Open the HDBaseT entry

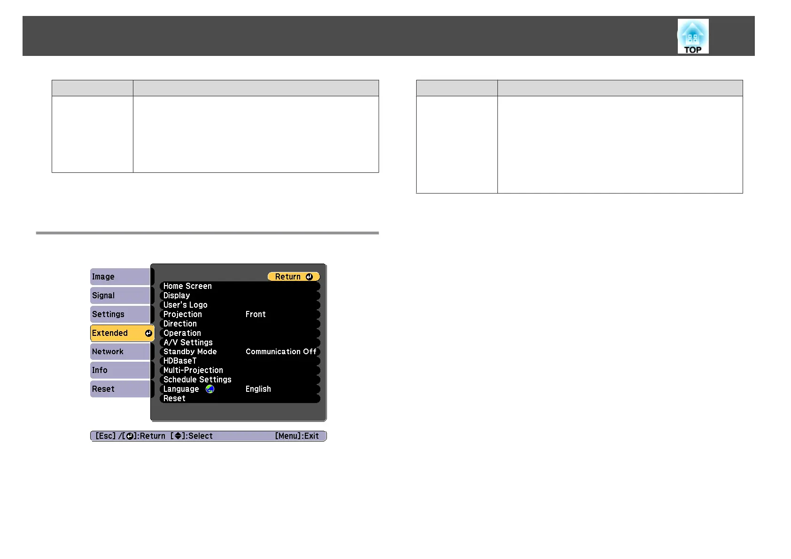[x=240, y=361]
